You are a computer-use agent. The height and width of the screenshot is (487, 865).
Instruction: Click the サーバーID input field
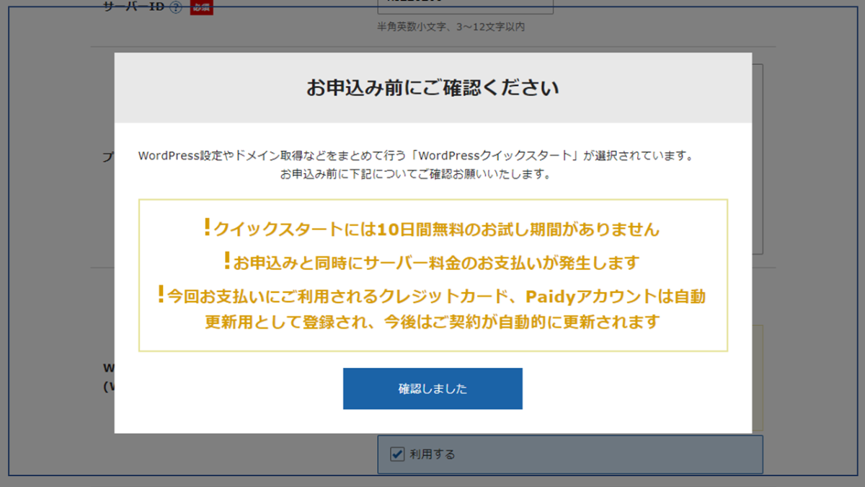465,6
